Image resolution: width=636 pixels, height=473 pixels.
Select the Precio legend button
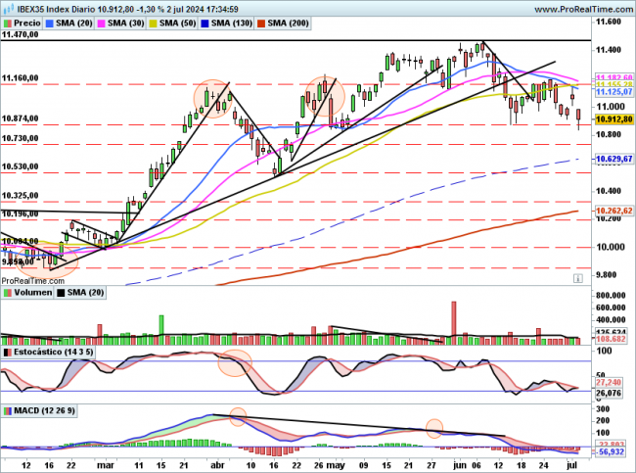(22, 24)
